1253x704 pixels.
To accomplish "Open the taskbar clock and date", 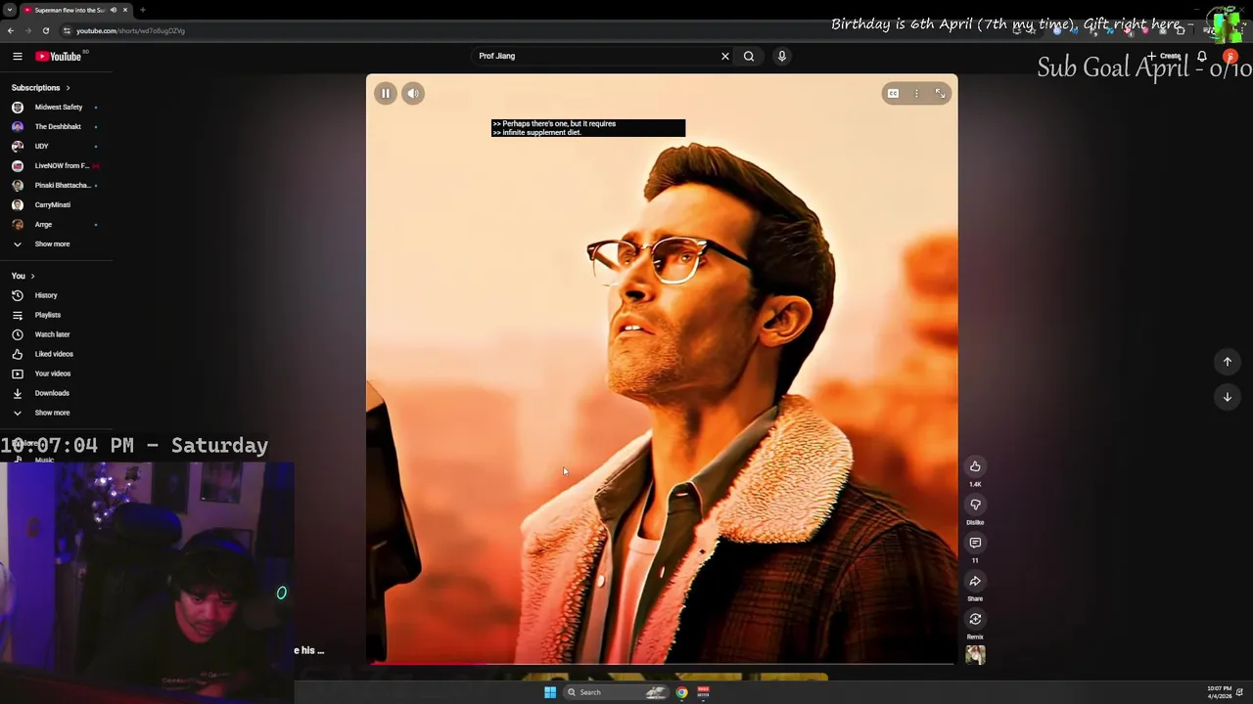I will click(x=1220, y=692).
